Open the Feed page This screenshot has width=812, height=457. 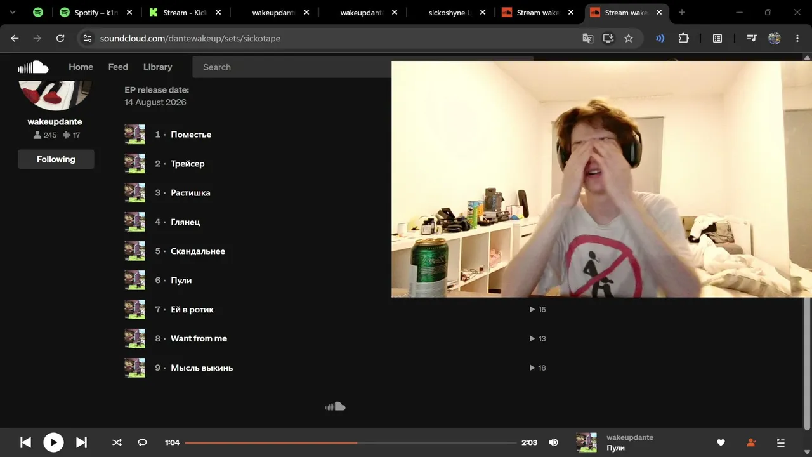click(118, 67)
